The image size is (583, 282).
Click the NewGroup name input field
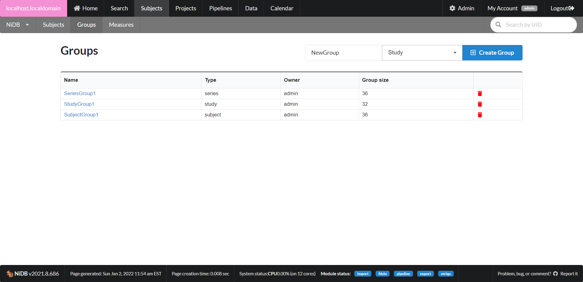[343, 53]
